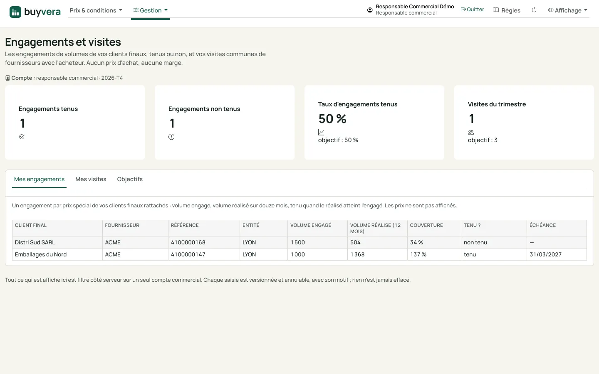The height and width of the screenshot is (374, 599).
Task: Expand the Gestion dropdown menu
Action: tap(150, 10)
